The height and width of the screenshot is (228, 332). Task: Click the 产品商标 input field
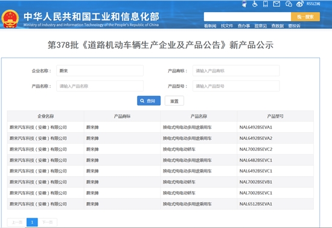click(x=236, y=71)
